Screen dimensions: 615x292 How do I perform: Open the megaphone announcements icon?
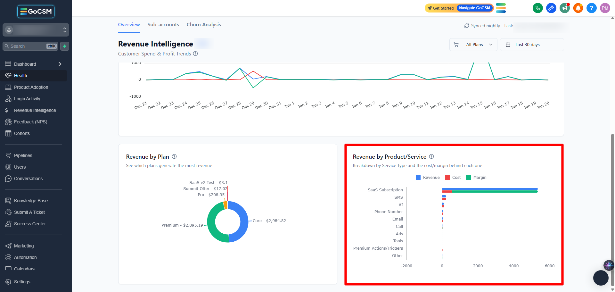(x=564, y=8)
